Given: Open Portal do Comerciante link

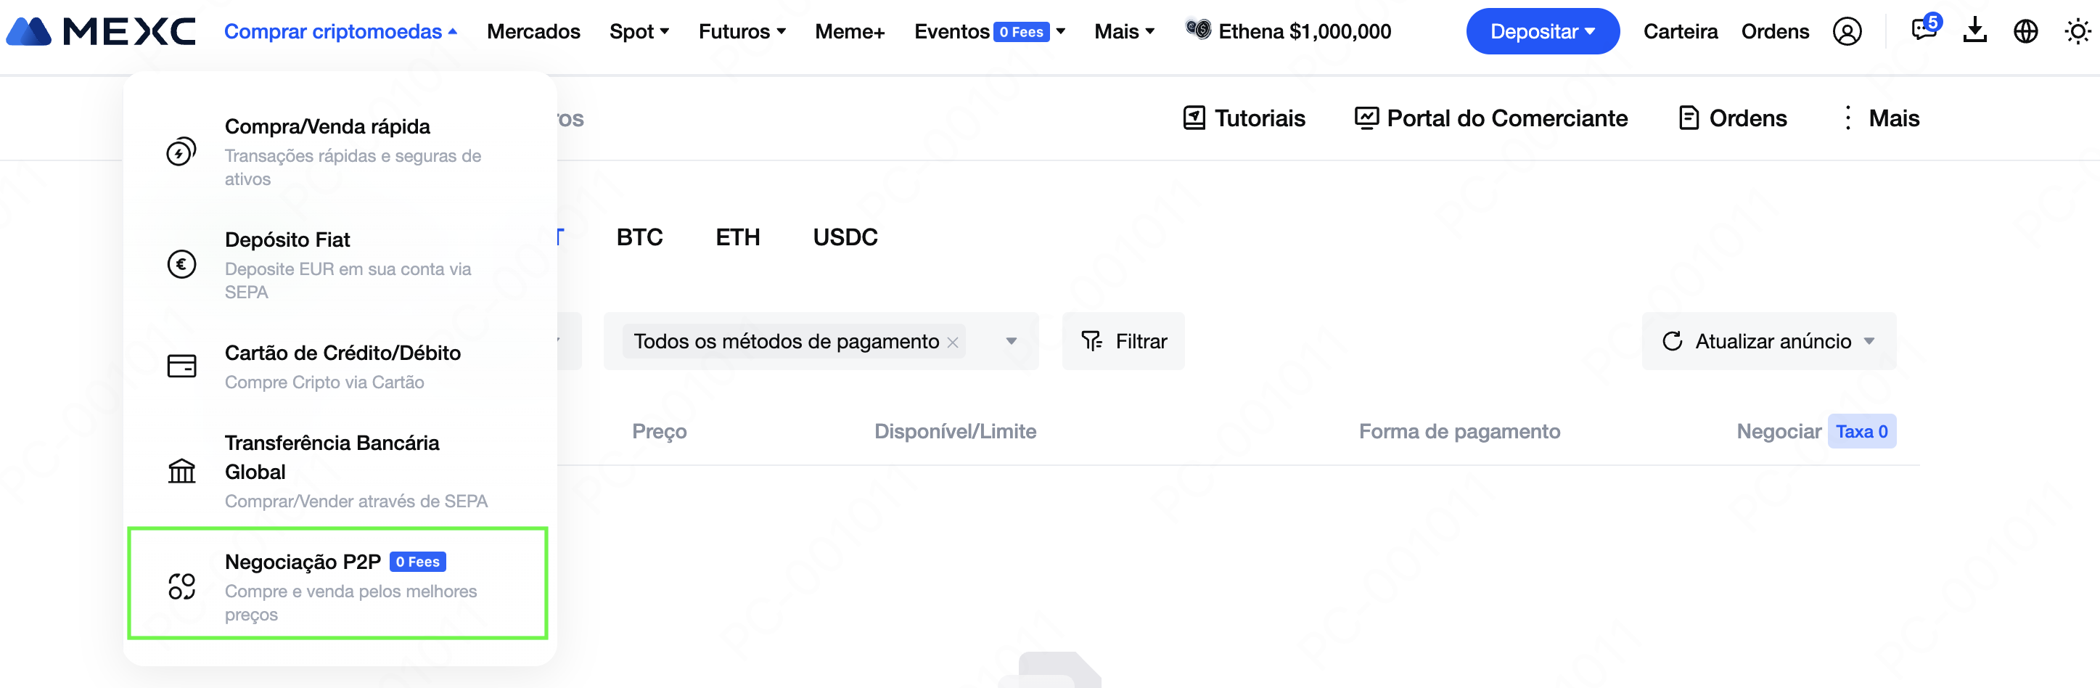Looking at the screenshot, I should point(1490,118).
